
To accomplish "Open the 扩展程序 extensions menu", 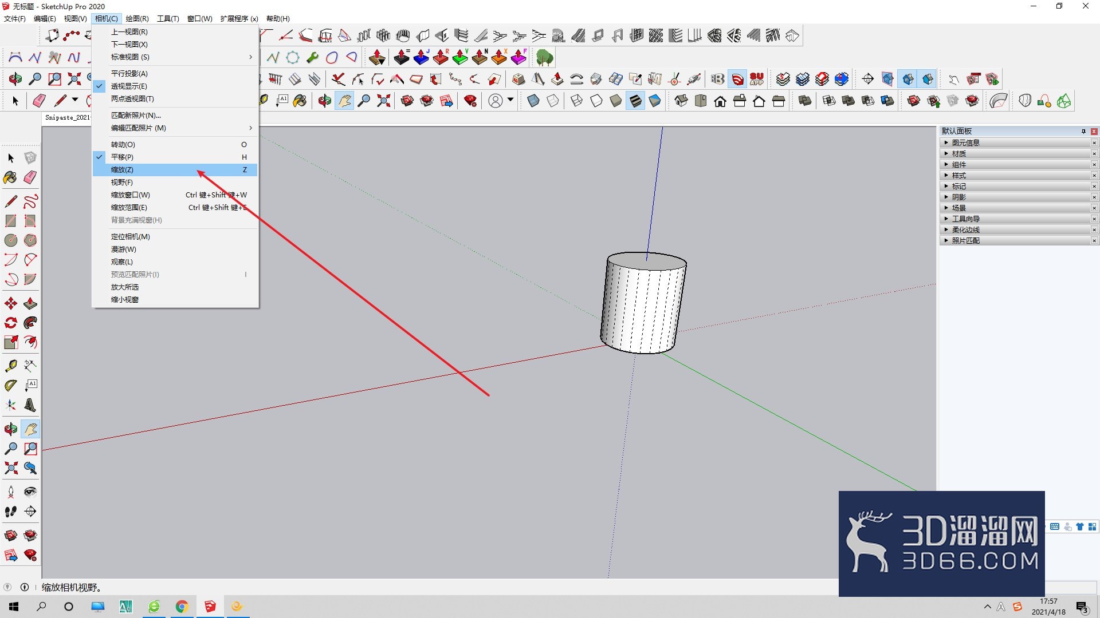I will (x=239, y=18).
